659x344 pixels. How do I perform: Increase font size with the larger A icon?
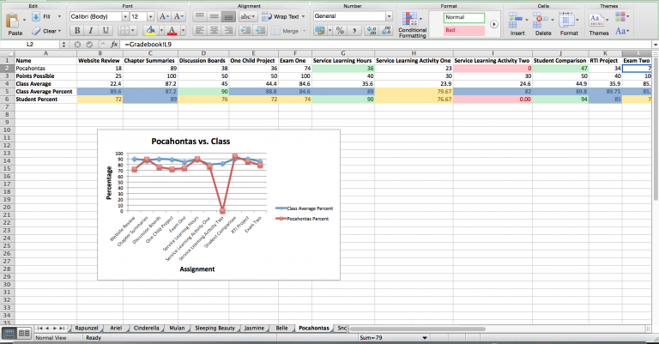163,16
